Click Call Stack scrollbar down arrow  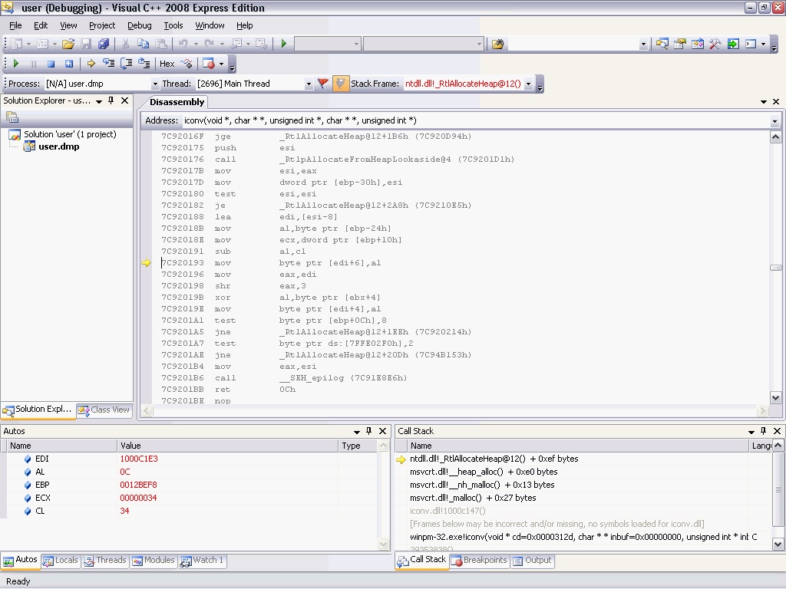point(778,544)
